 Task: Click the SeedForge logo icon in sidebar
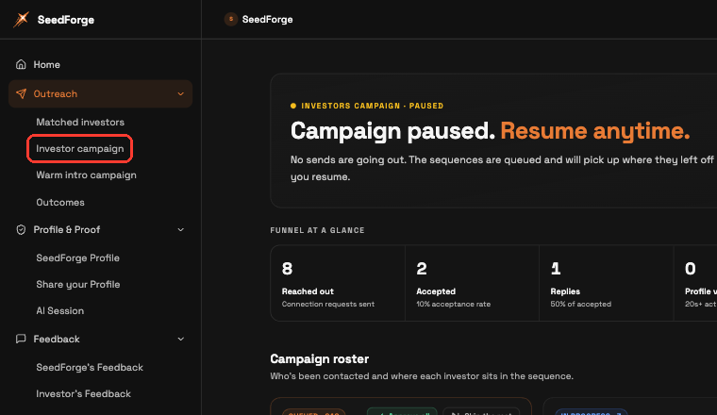[x=21, y=19]
